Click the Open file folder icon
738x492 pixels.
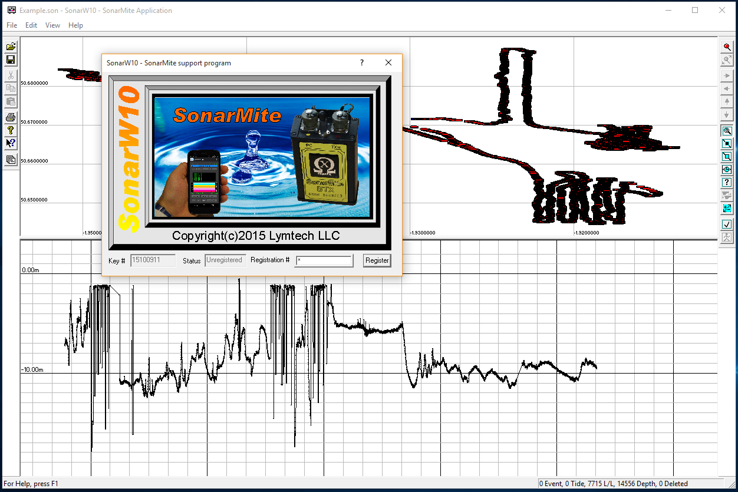pyautogui.click(x=11, y=47)
